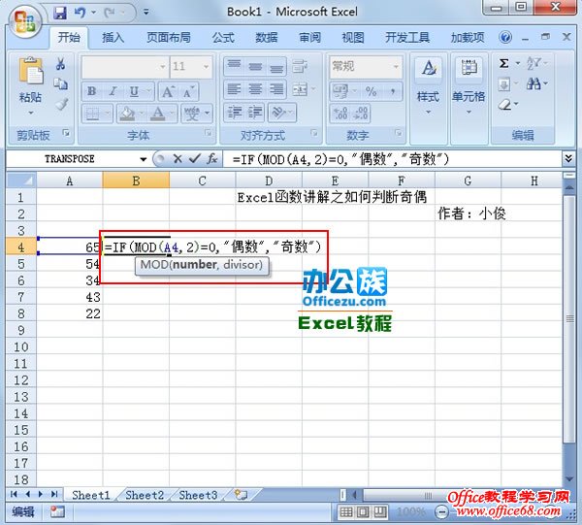The image size is (582, 525).
Task: Select cell A7 containing 43
Action: click(x=70, y=297)
